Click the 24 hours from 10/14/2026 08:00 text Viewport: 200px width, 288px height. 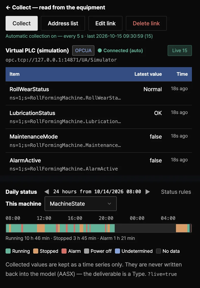pyautogui.click(x=97, y=192)
